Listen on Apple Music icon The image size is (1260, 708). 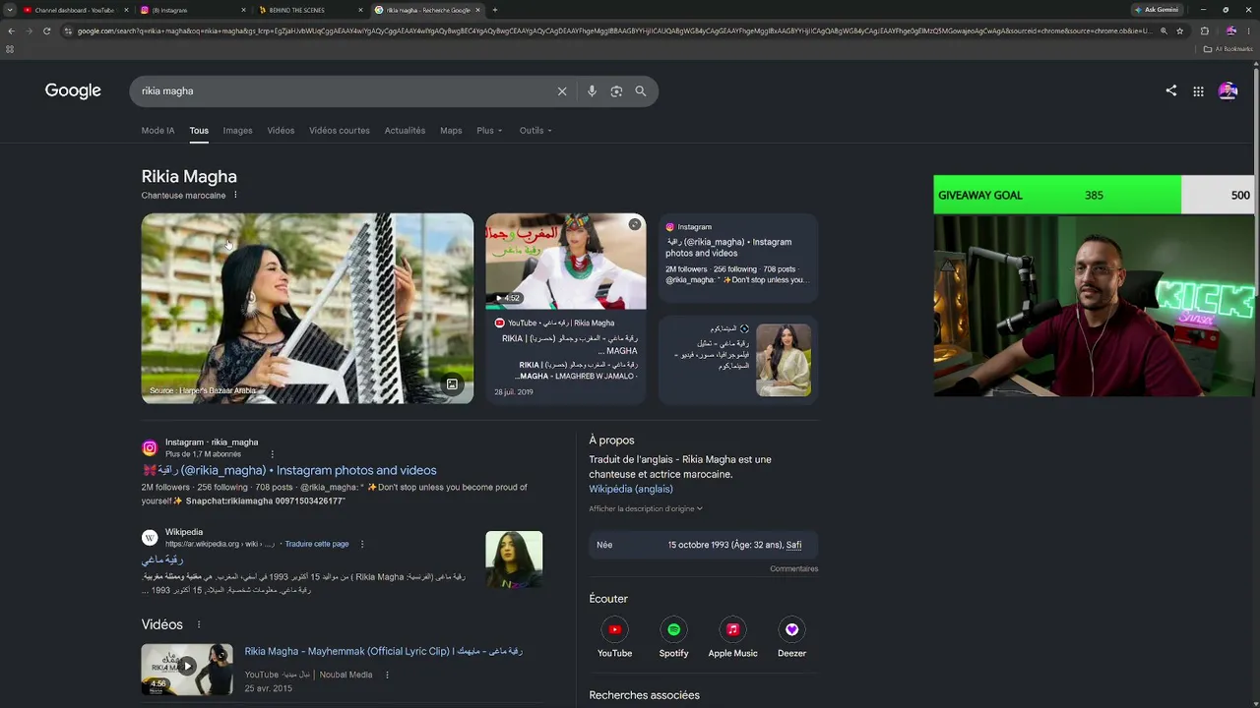click(x=732, y=629)
